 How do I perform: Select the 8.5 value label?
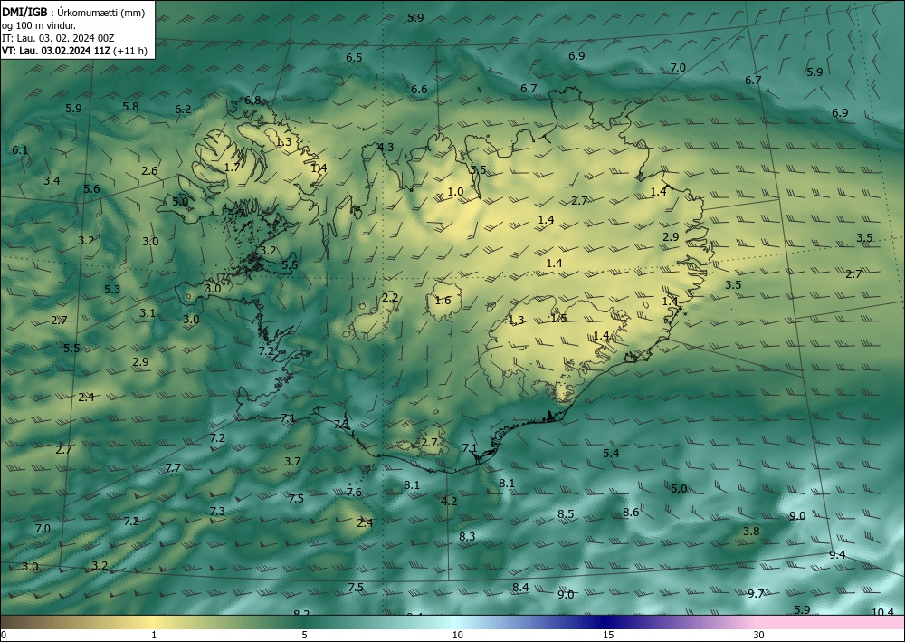(566, 513)
